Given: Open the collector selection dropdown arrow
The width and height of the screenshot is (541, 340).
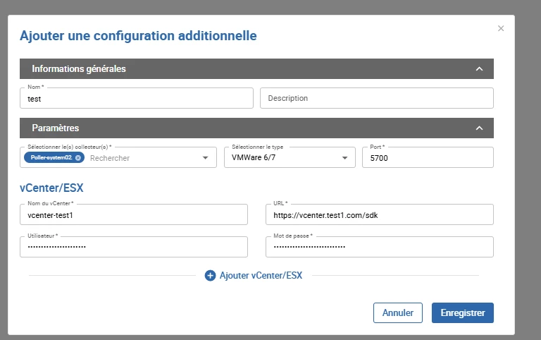Looking at the screenshot, I should coord(205,158).
